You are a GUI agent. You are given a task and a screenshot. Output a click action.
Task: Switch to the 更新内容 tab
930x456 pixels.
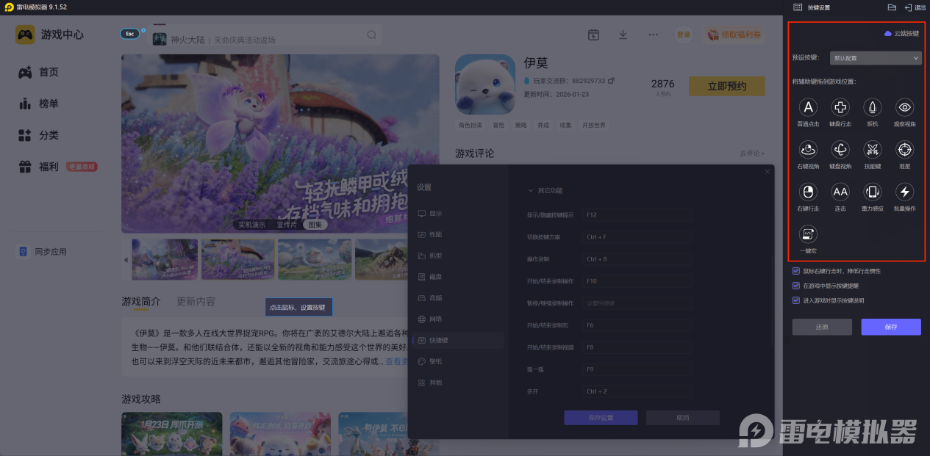196,302
